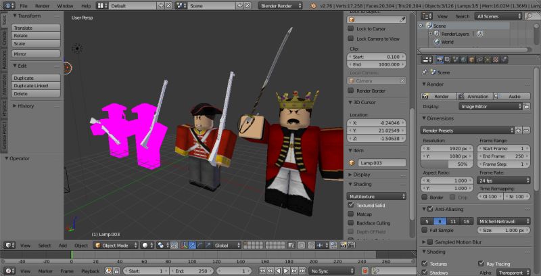
Task: Toggle the Render Border checkbox
Action: (x=350, y=91)
